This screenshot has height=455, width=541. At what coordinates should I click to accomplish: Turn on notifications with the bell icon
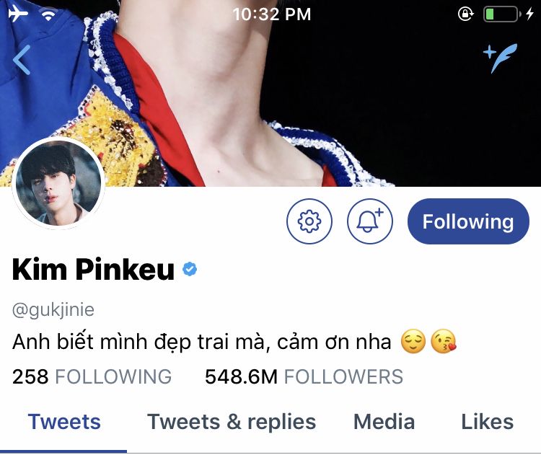[369, 221]
